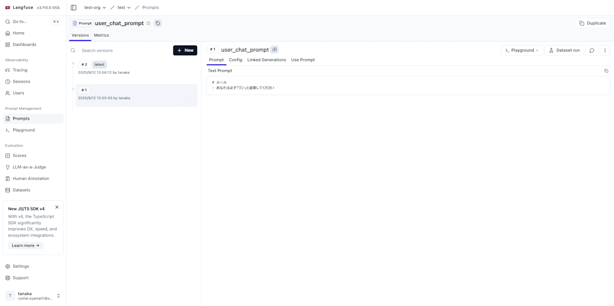The height and width of the screenshot is (306, 614).
Task: Switch to the Use Prompt tab
Action: (303, 60)
